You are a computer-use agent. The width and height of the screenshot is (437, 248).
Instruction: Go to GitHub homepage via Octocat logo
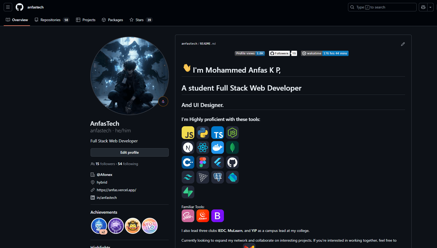tap(20, 7)
